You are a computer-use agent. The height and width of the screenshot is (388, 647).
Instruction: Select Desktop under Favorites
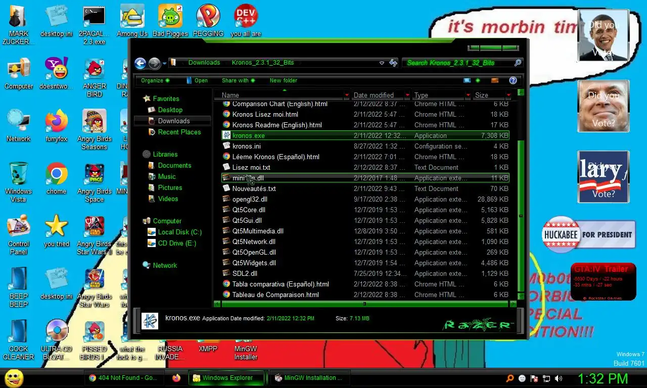point(170,110)
